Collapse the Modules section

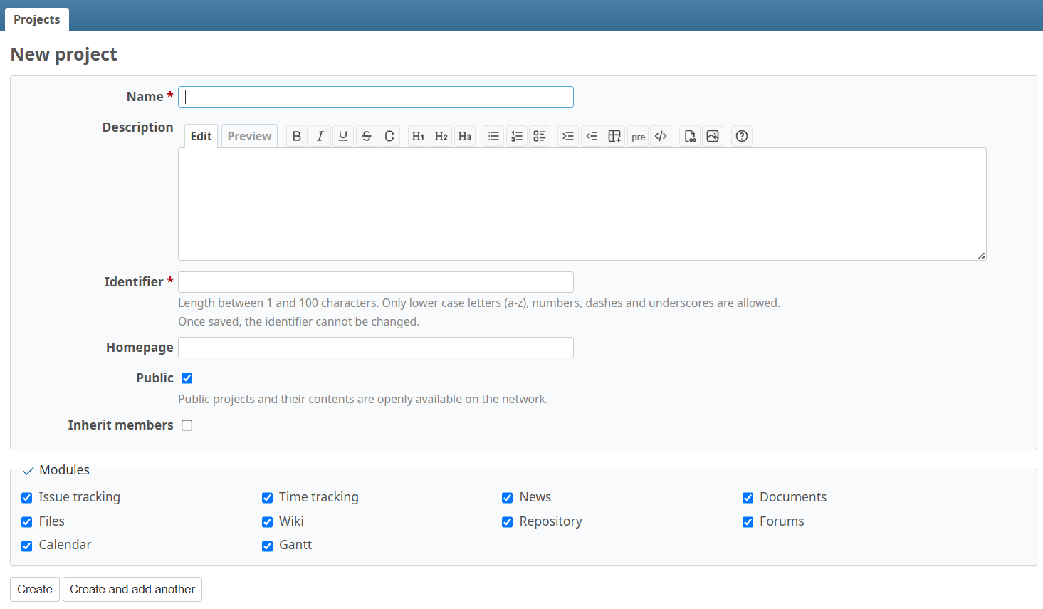[56, 470]
